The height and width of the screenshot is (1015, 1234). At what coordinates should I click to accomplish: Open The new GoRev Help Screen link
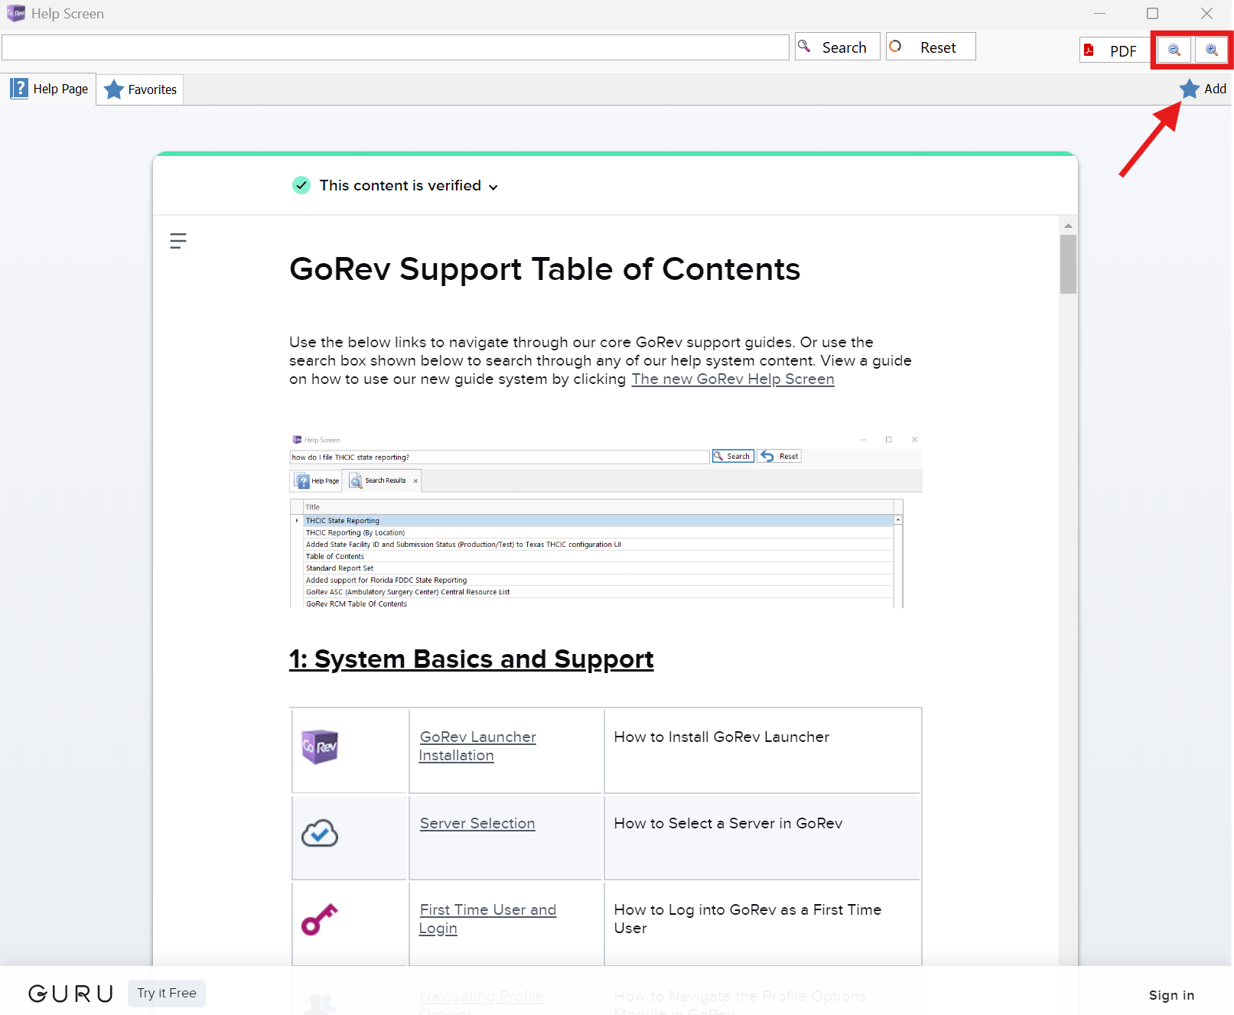(x=733, y=379)
